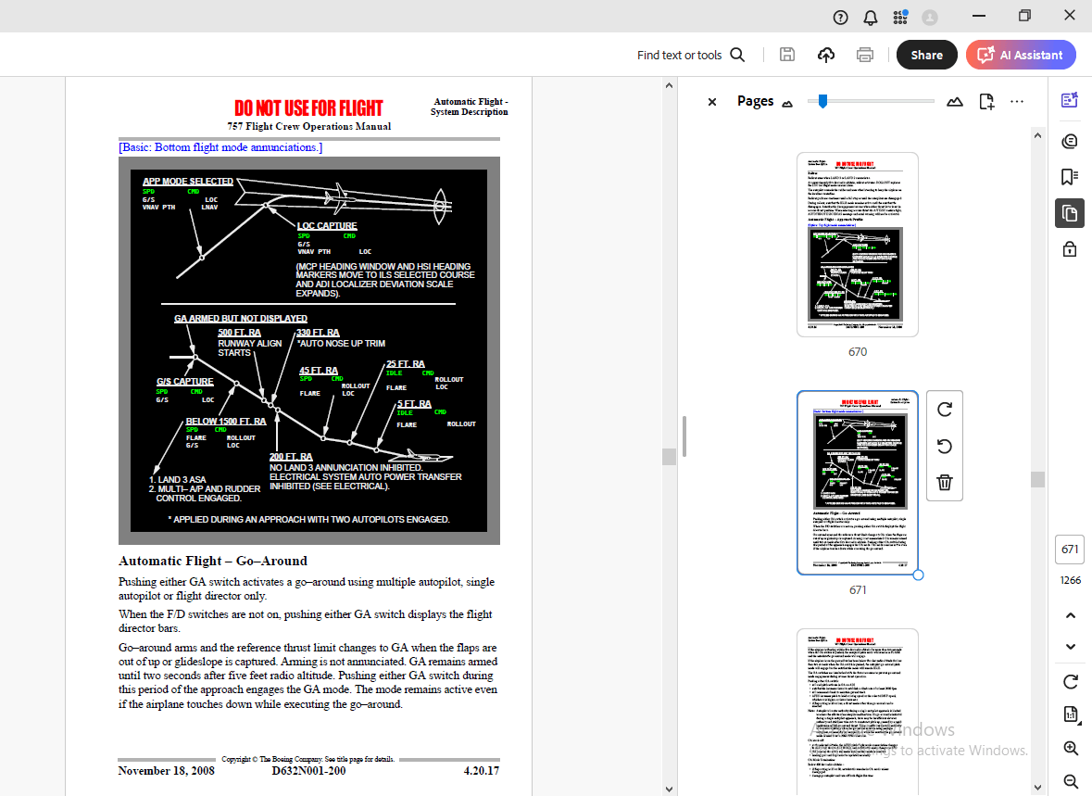Share the file to the cloud
Viewport: 1092px width, 796px height.
[825, 55]
